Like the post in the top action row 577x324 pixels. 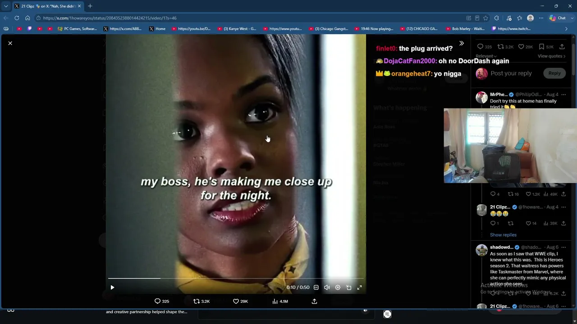point(525,47)
